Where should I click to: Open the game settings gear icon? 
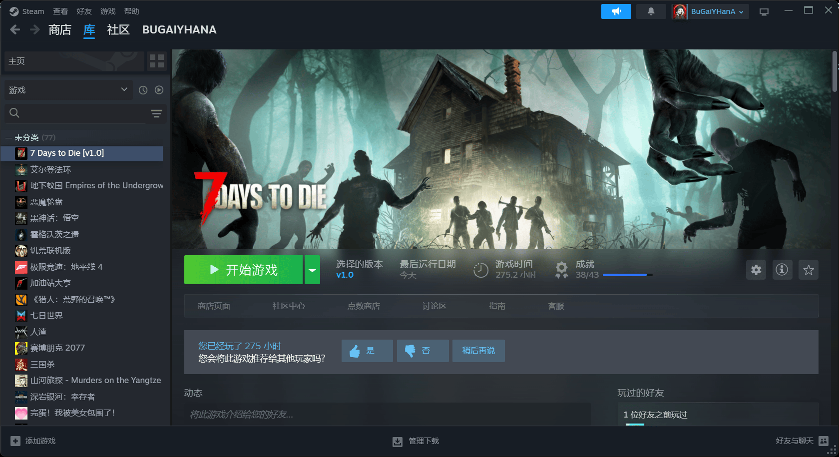[x=756, y=270]
